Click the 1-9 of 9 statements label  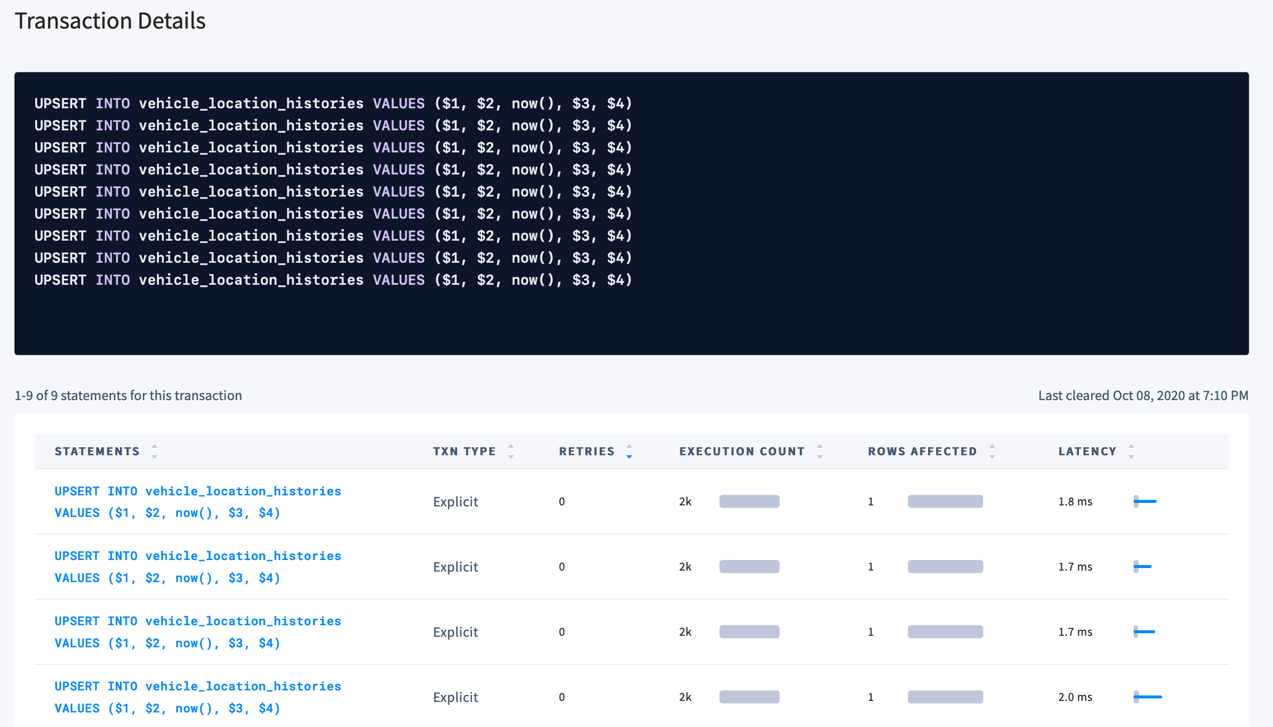pos(128,395)
